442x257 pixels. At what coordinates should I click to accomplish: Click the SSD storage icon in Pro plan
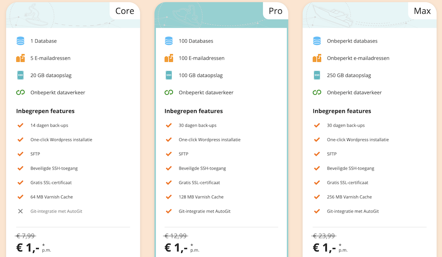168,75
